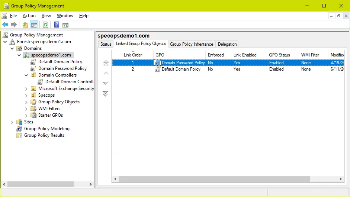Click the Starter GPOs folder icon
The width and height of the screenshot is (350, 197).
33,115
